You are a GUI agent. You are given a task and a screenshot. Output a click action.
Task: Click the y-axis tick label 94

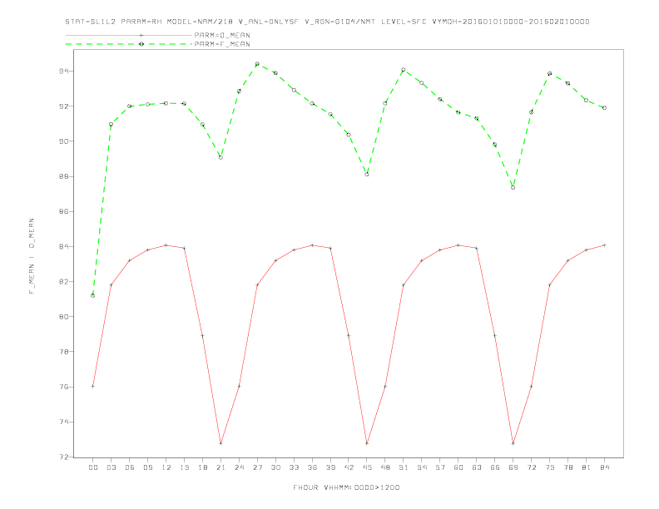pyautogui.click(x=64, y=71)
